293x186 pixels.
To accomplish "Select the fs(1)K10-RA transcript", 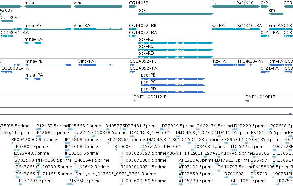I will click(248, 29).
